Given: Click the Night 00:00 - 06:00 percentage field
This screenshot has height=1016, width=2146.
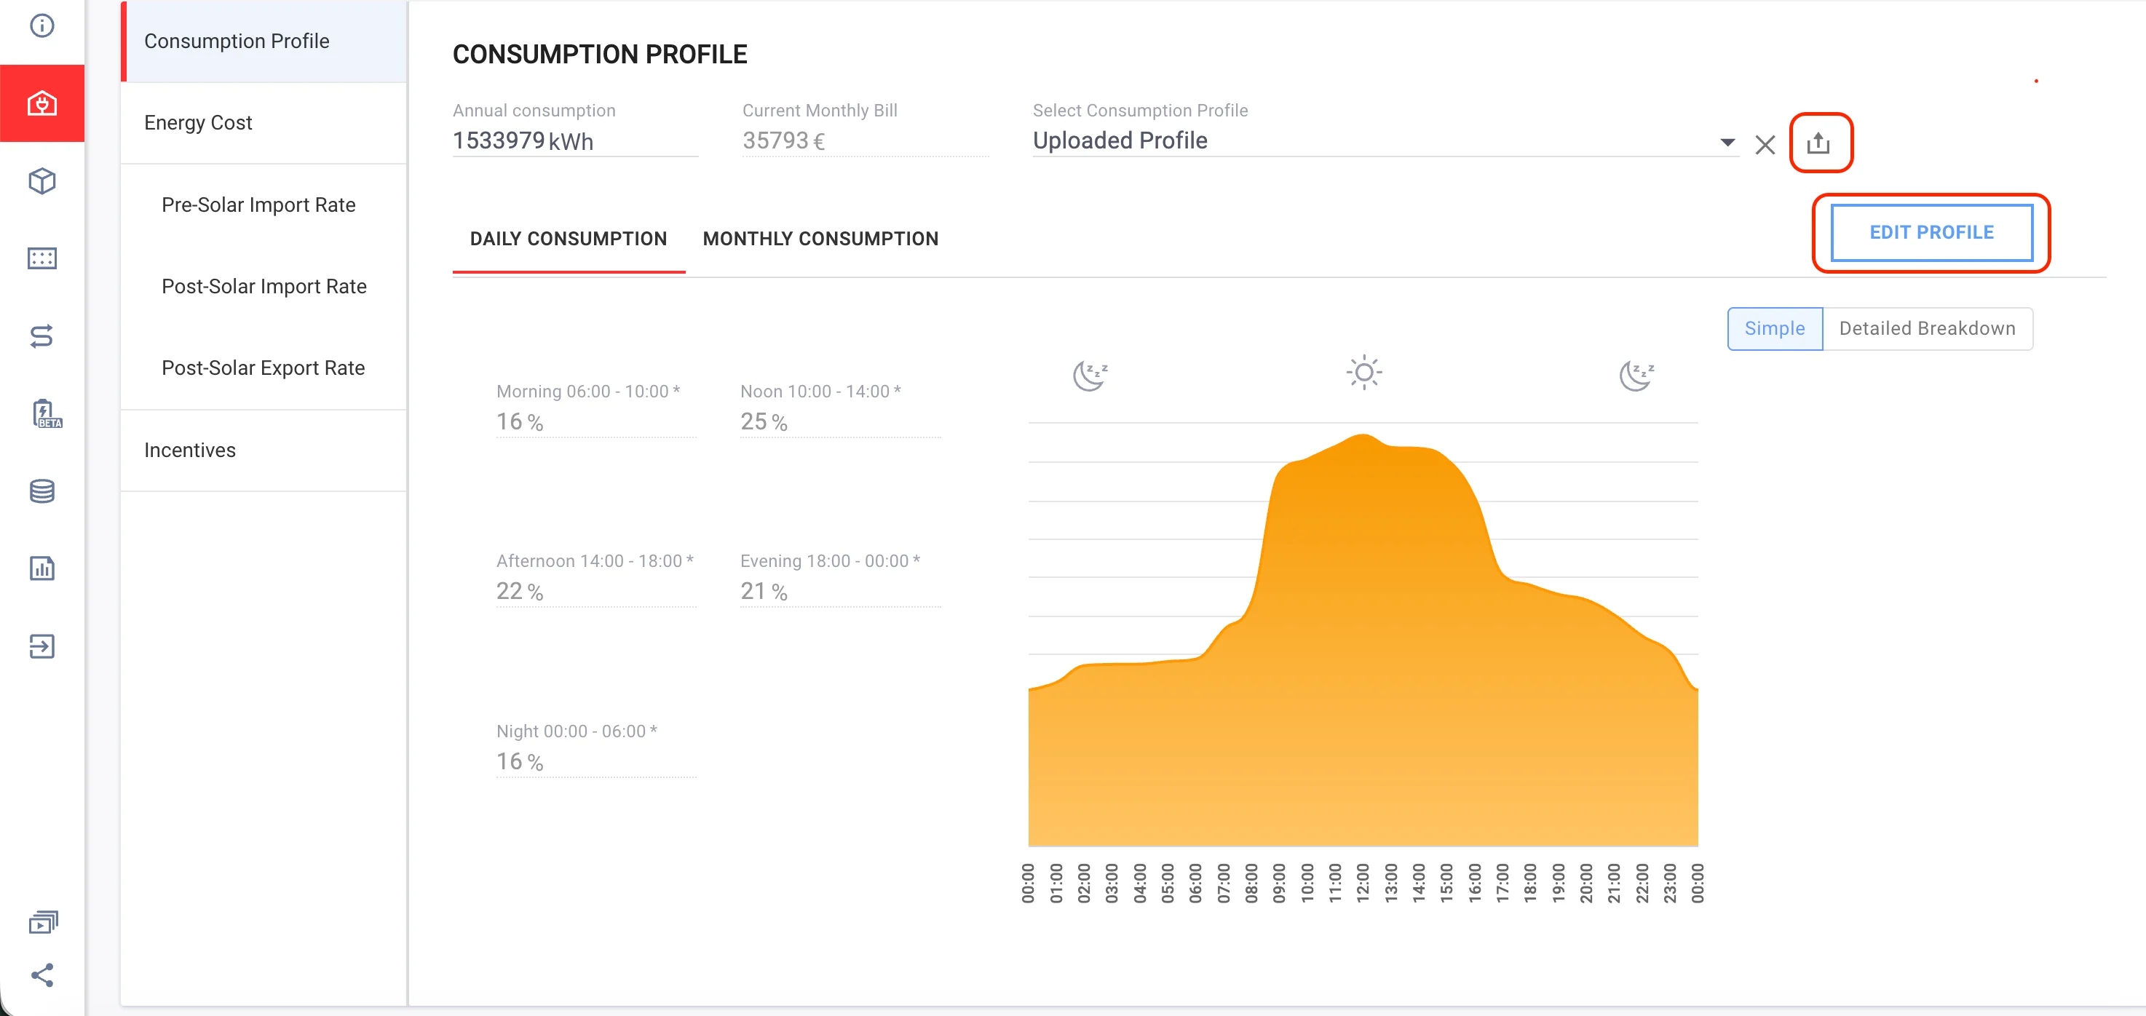Looking at the screenshot, I should (x=596, y=762).
